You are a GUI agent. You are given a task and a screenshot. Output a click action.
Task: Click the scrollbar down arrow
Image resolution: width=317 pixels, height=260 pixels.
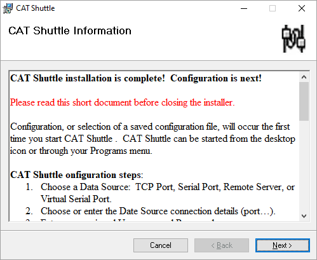[x=304, y=216]
